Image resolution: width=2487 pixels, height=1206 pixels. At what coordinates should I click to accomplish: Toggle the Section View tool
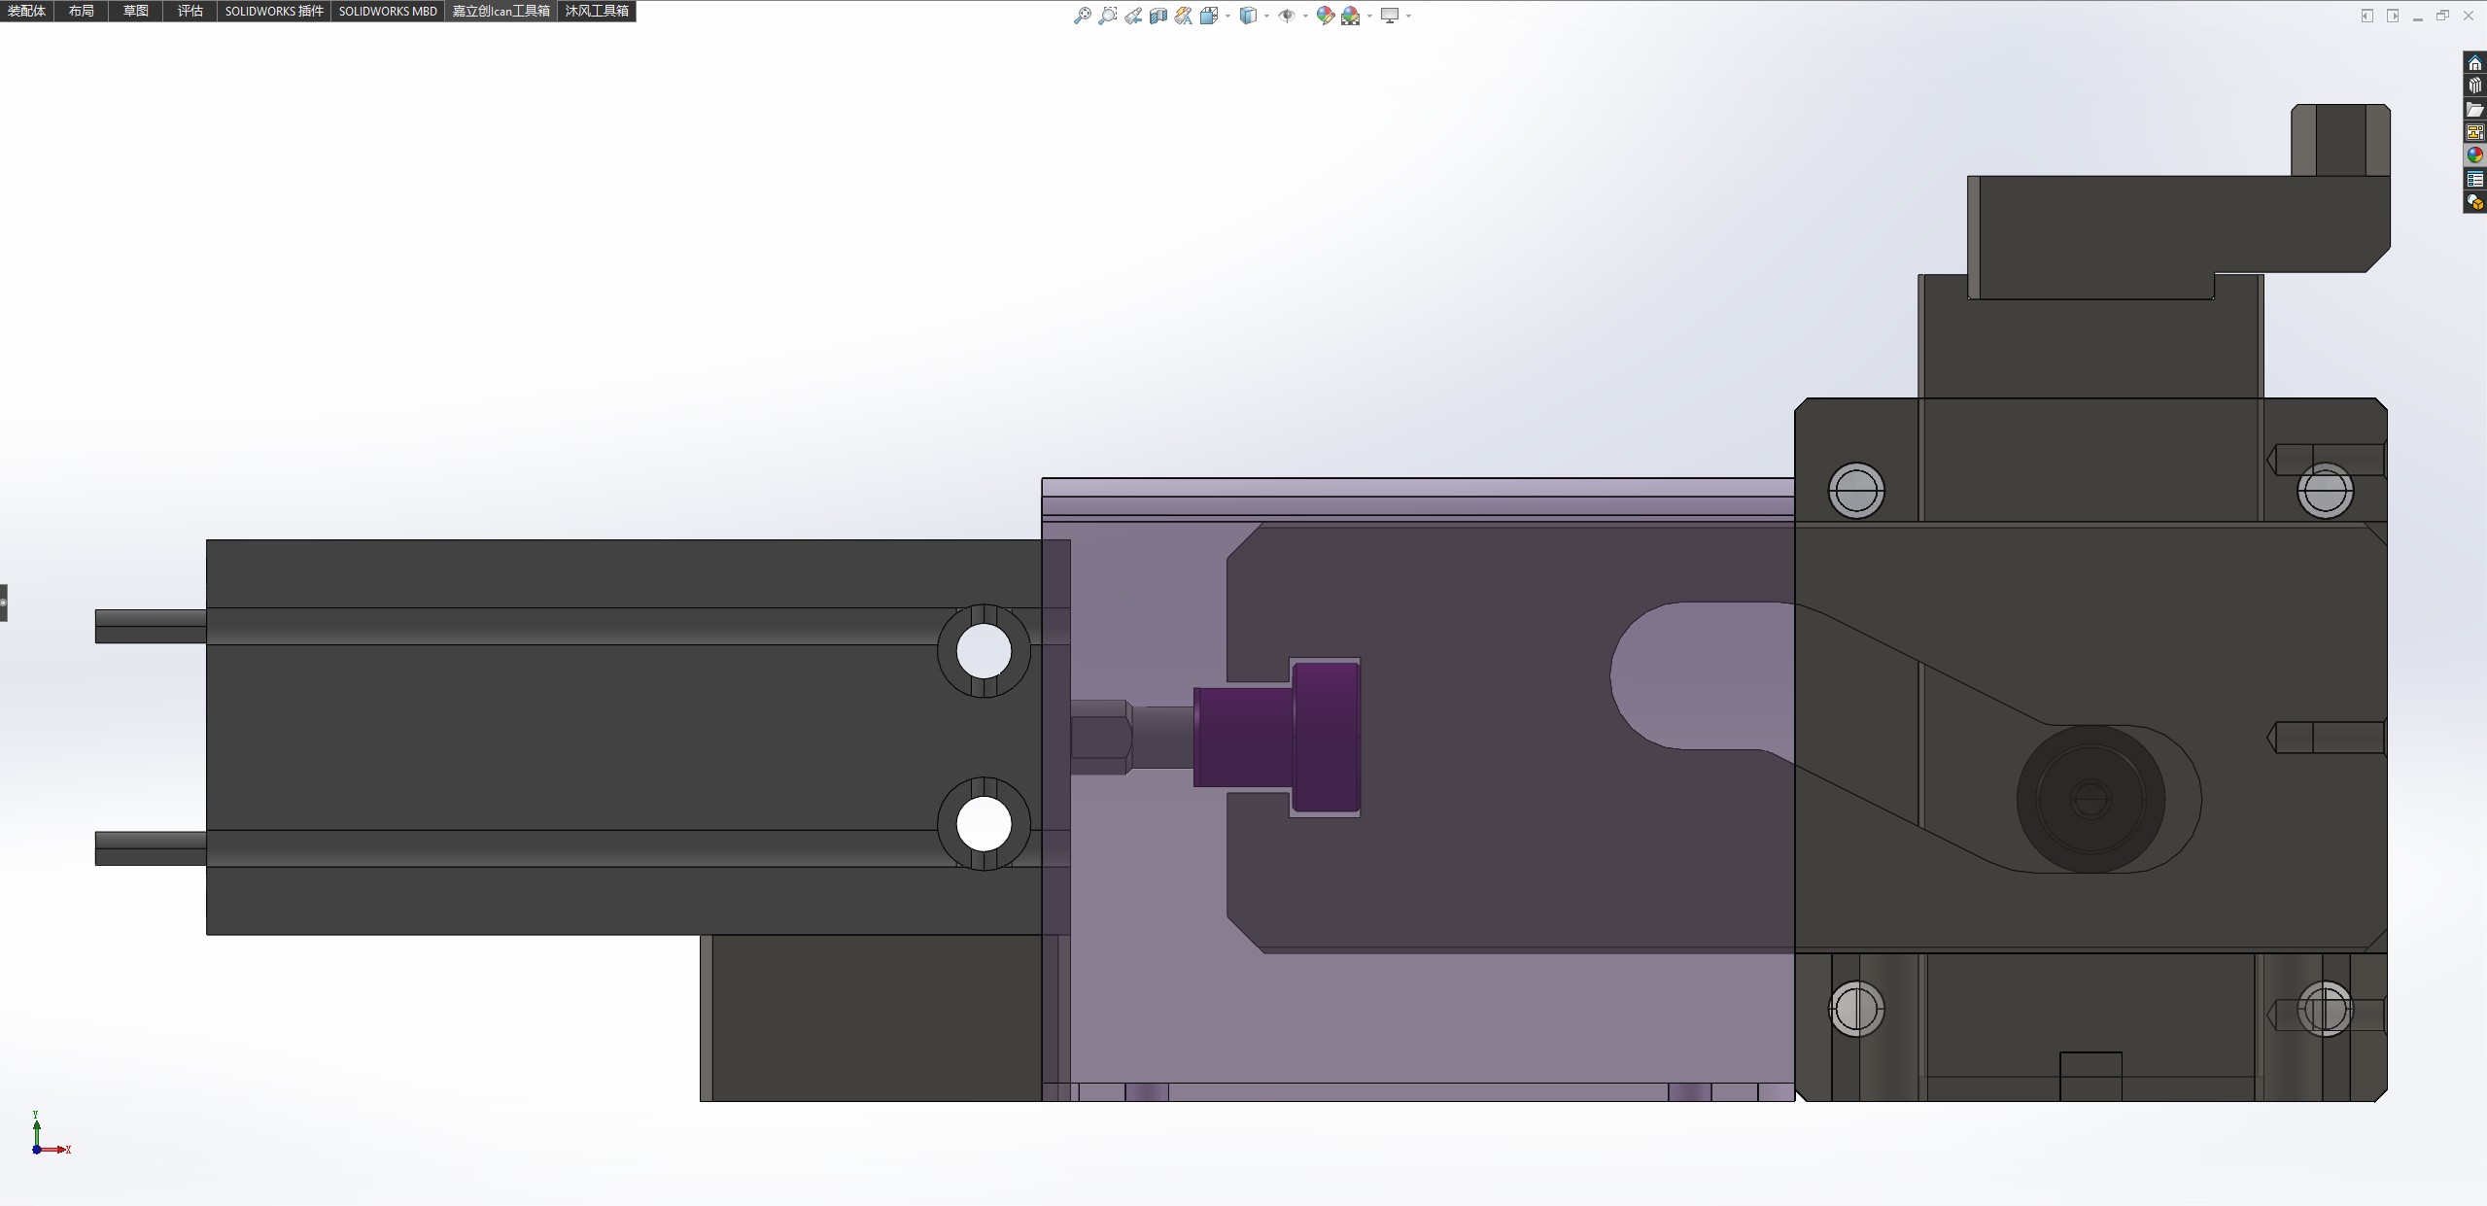coord(1158,16)
